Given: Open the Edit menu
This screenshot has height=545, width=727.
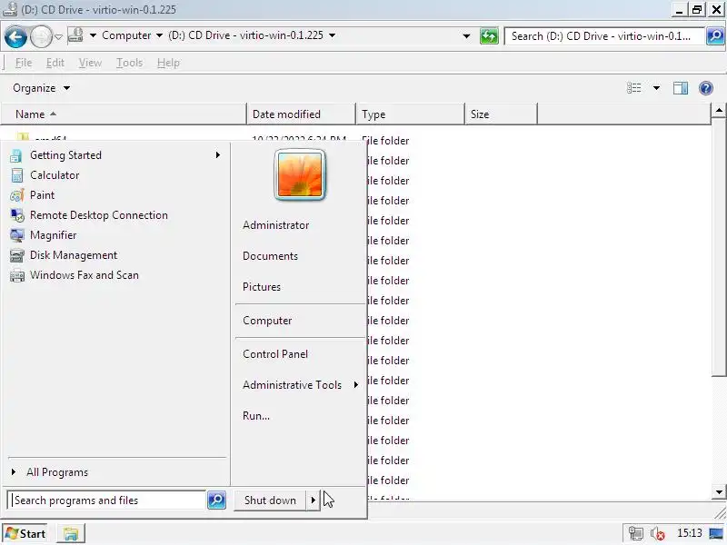Looking at the screenshot, I should coord(55,63).
